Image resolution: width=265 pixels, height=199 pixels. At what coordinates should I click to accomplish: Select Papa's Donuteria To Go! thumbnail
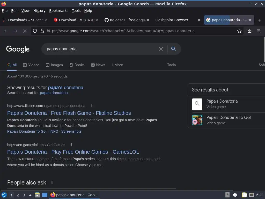click(x=197, y=120)
